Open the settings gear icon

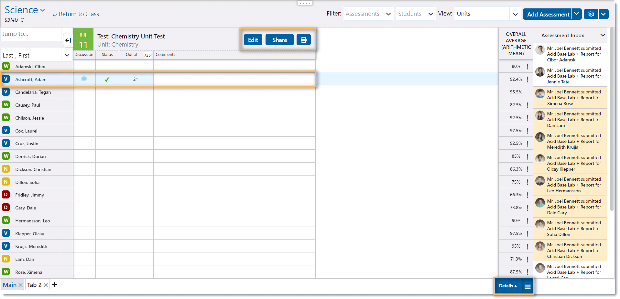click(x=591, y=14)
